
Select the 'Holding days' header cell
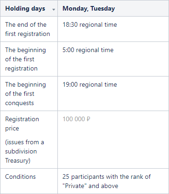click(29, 8)
